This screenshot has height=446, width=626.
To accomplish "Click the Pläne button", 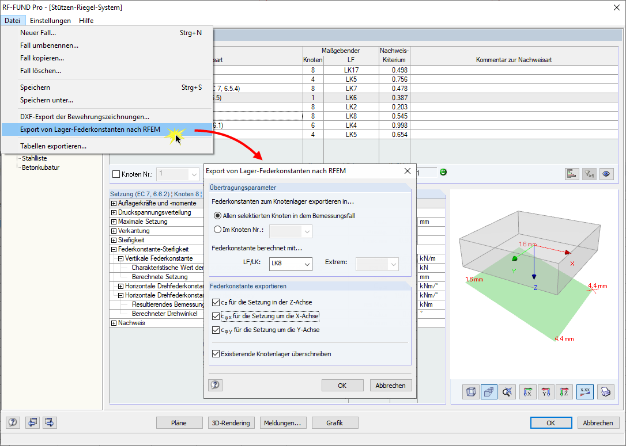I will click(x=179, y=423).
